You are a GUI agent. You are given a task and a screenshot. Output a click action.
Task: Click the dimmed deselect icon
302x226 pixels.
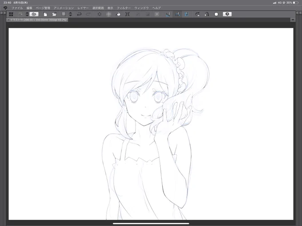tap(138, 14)
